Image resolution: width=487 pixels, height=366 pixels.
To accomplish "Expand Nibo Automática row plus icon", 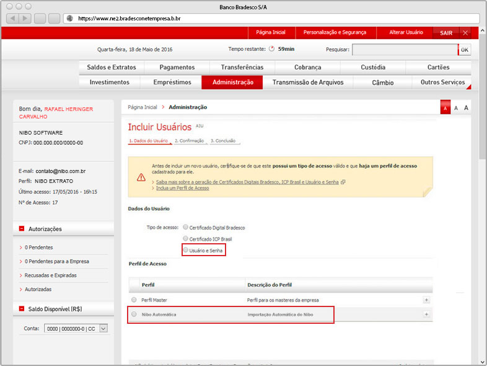I will [426, 315].
